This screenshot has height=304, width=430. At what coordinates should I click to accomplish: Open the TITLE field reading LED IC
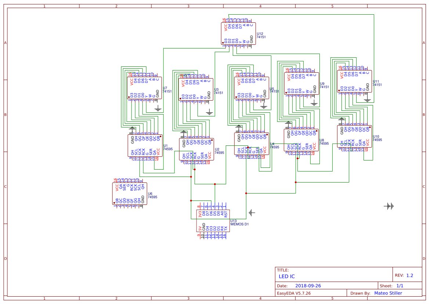[288, 276]
